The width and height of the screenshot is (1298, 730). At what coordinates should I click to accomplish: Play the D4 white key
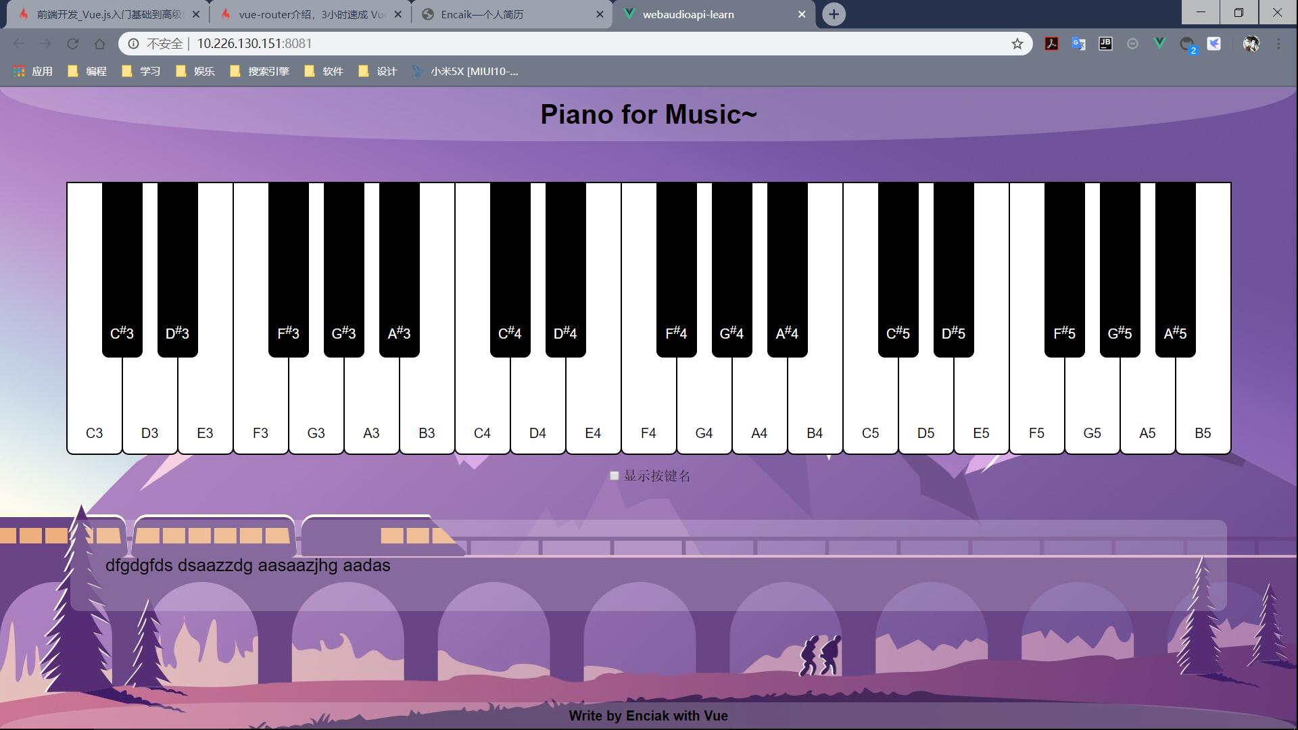pyautogui.click(x=537, y=406)
